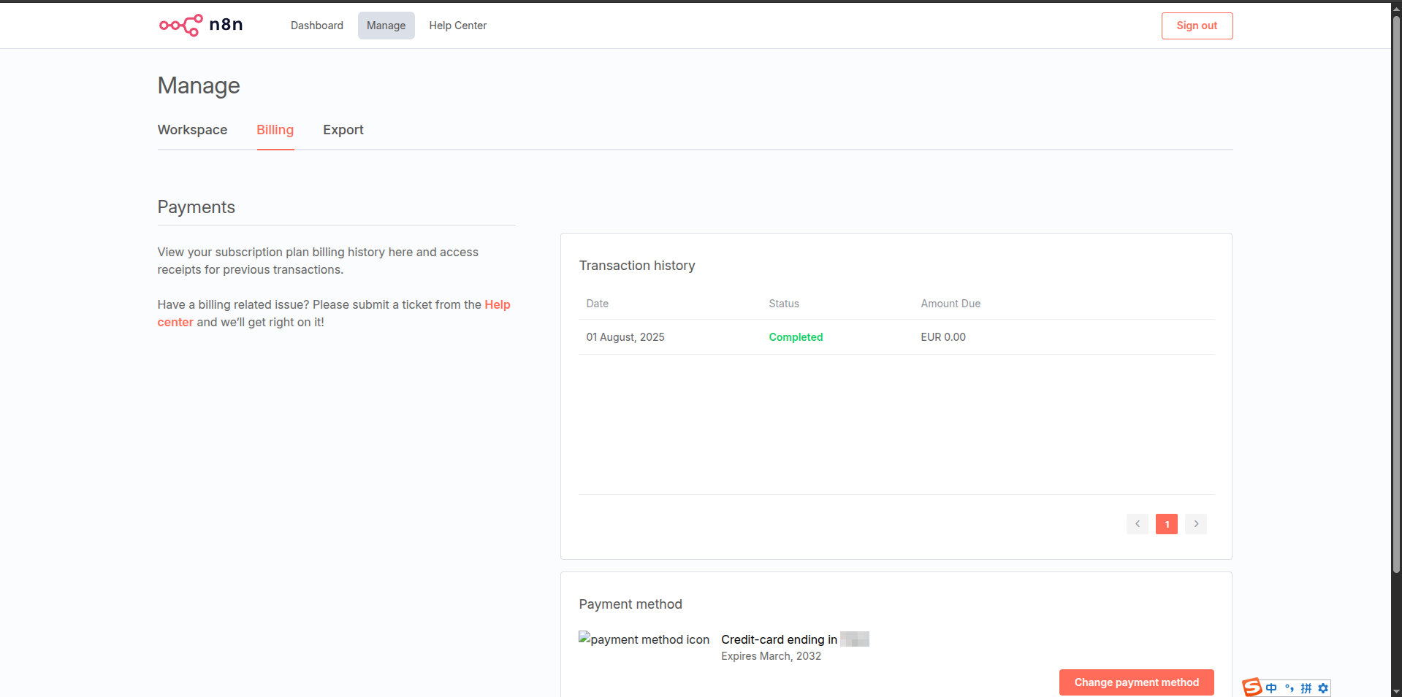The image size is (1402, 697).
Task: Open Sogou input method settings gear
Action: [x=1323, y=688]
